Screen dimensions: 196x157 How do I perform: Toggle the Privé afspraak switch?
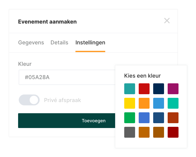pyautogui.click(x=29, y=100)
